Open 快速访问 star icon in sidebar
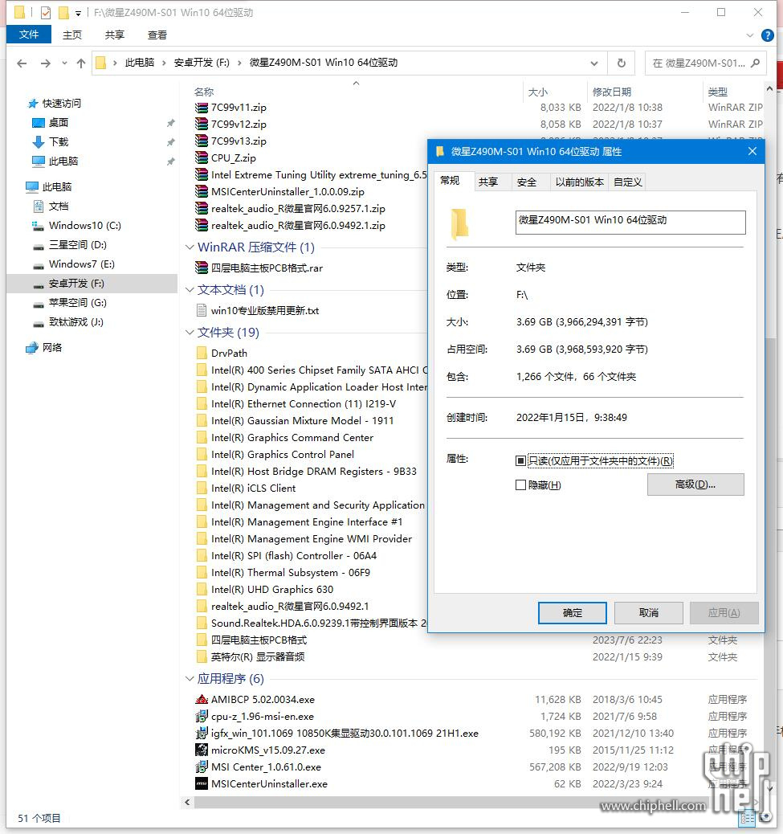Screen dimensions: 783x834 33,103
